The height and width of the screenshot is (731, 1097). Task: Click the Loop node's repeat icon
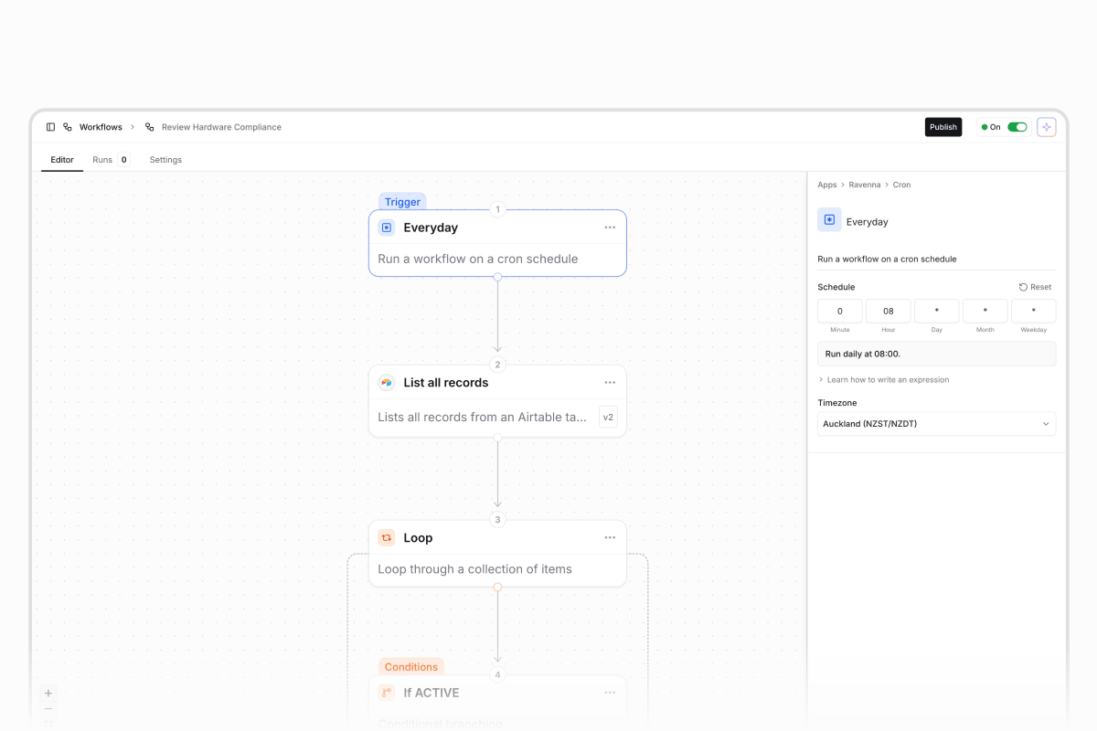387,538
